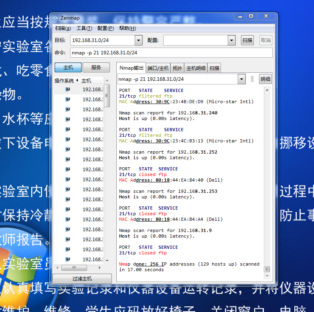Open the 工具(T) menu
The height and width of the screenshot is (312, 314).
coord(84,28)
